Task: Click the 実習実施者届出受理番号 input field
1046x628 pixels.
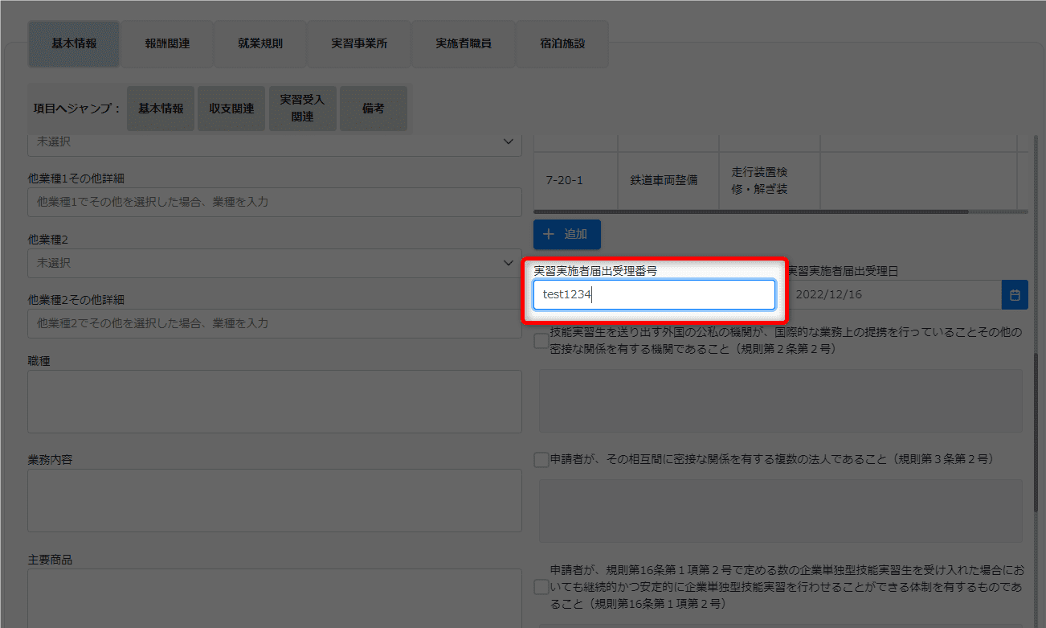Action: point(654,295)
